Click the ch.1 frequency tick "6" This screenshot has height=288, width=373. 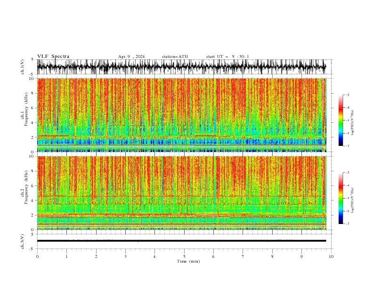click(33, 108)
